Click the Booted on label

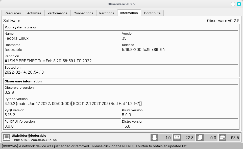(x=12, y=68)
